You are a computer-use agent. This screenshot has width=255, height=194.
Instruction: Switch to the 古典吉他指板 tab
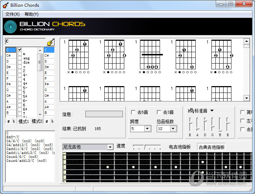coord(211,147)
